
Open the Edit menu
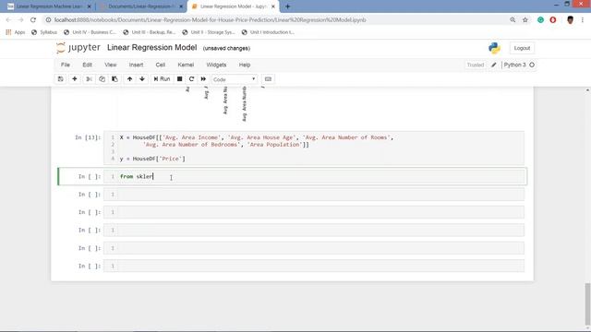coord(87,65)
